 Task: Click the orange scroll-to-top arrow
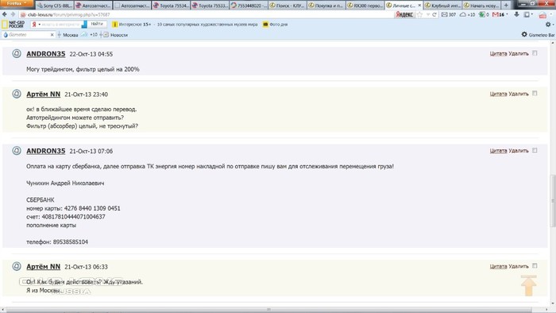pos(528,285)
